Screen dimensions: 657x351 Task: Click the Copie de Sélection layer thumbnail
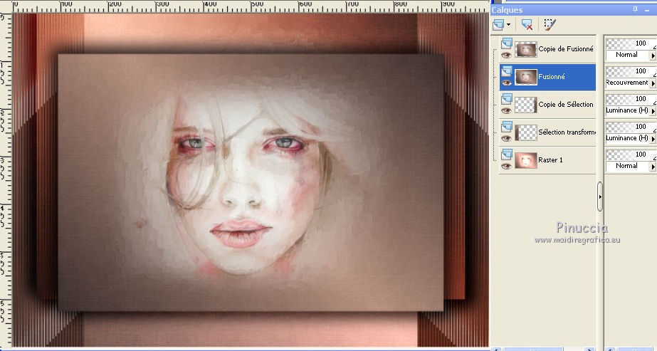(526, 105)
